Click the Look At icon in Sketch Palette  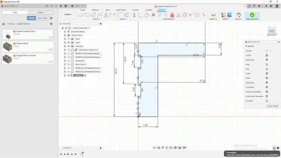(267, 55)
